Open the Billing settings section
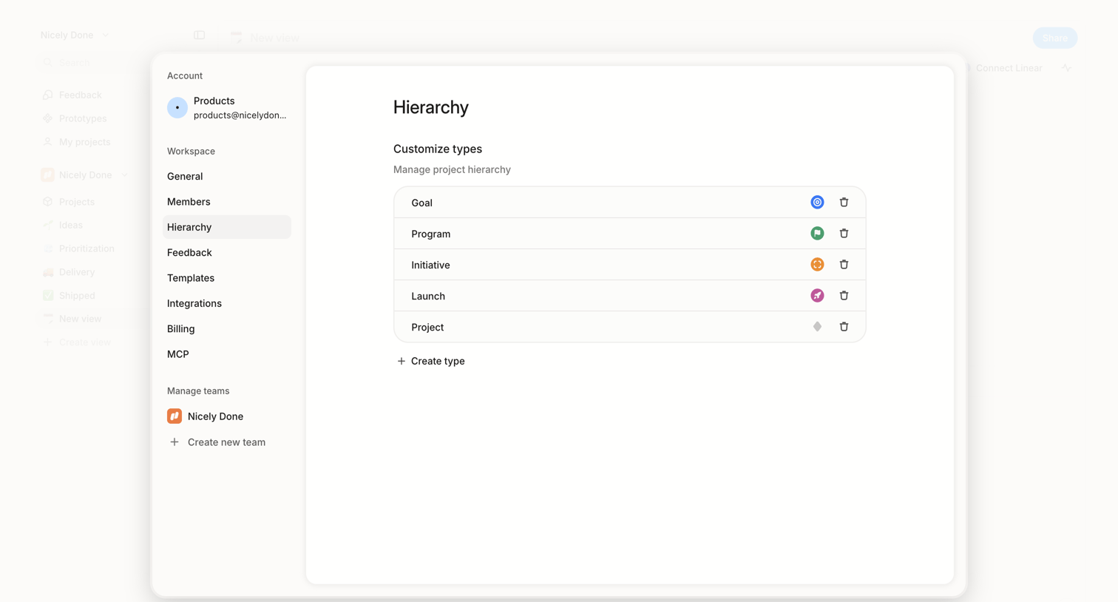 tap(227, 328)
